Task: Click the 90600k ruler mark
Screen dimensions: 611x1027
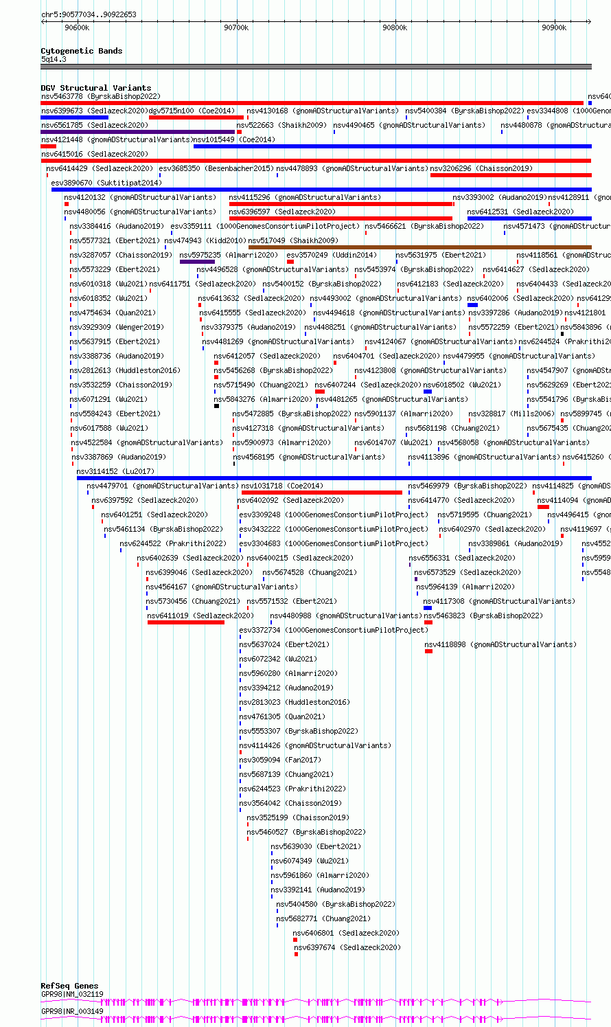Action: click(x=77, y=28)
